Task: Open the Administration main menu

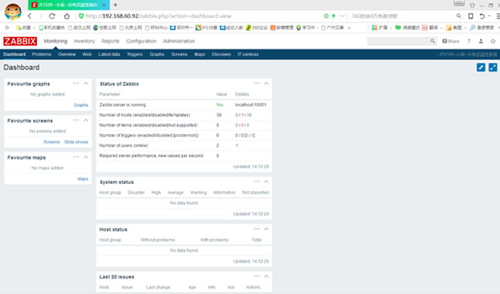Action: (x=179, y=41)
